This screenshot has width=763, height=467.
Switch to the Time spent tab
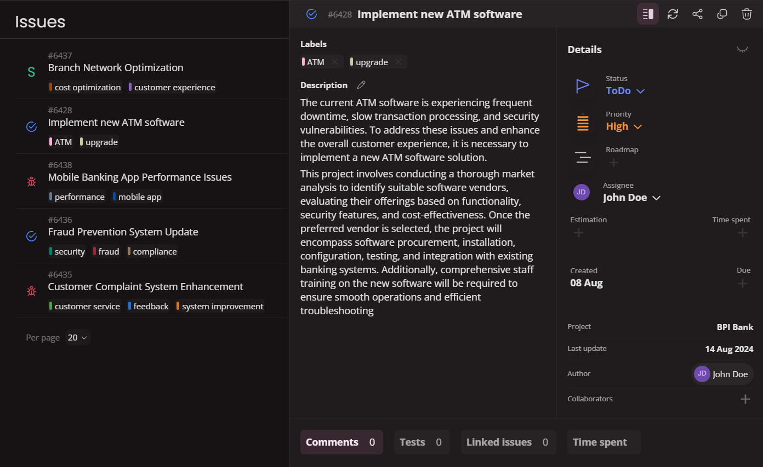click(604, 442)
